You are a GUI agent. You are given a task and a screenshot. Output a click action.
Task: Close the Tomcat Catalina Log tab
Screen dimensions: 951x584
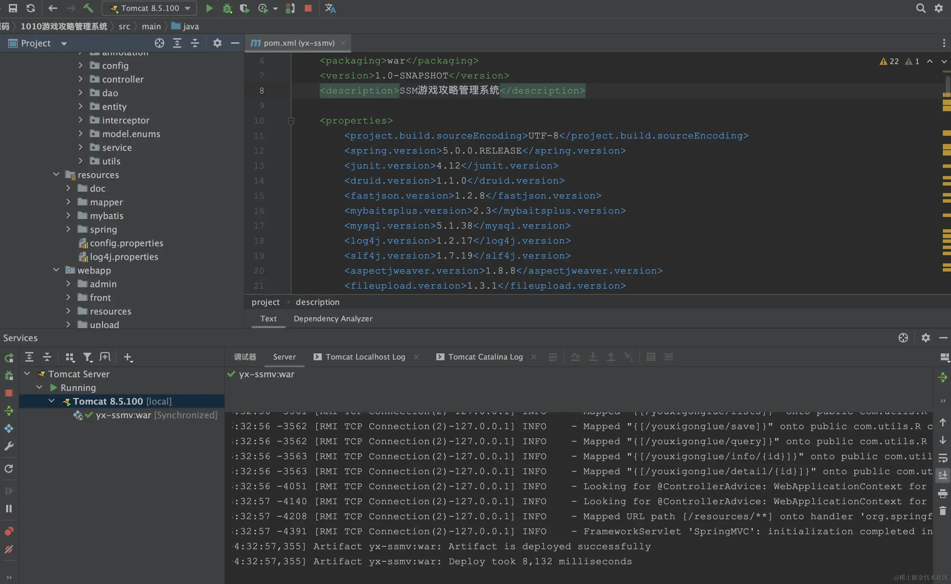tap(534, 357)
